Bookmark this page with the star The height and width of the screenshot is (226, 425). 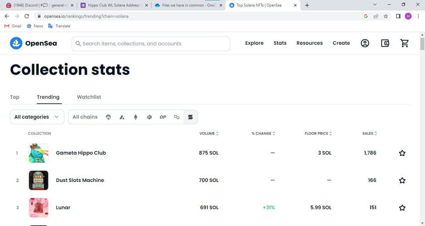(386, 16)
